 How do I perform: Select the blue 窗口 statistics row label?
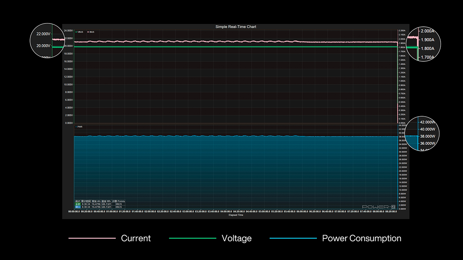point(77,207)
